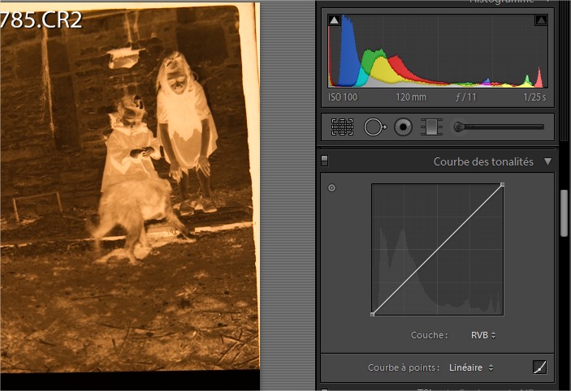Image resolution: width=571 pixels, height=391 pixels.
Task: Toggle highlight clipping indicator in histogram
Action: click(541, 20)
